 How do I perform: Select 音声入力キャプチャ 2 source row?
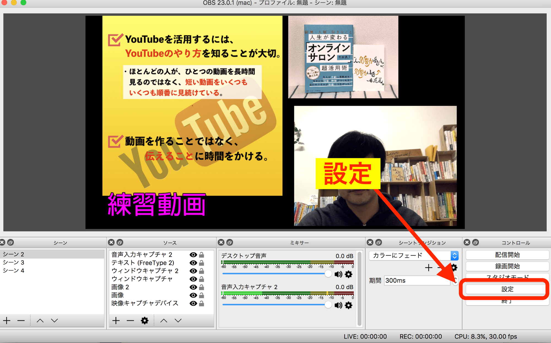(x=161, y=255)
